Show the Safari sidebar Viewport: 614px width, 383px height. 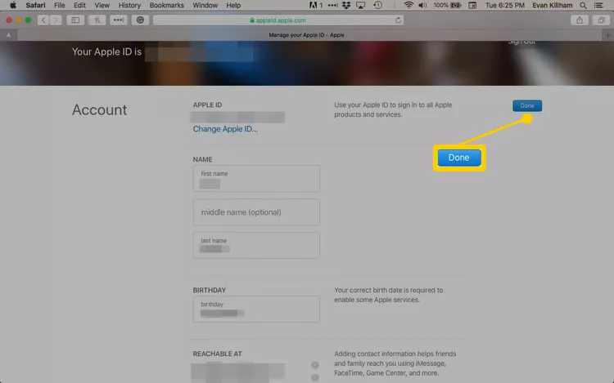(x=75, y=20)
